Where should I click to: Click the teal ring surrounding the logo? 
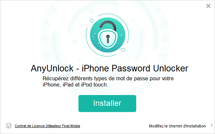coord(127,35)
